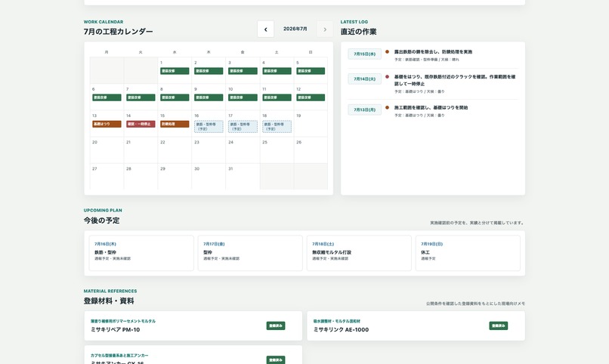Open the dashed planned event on July 18
The image size is (609, 364).
point(277,127)
